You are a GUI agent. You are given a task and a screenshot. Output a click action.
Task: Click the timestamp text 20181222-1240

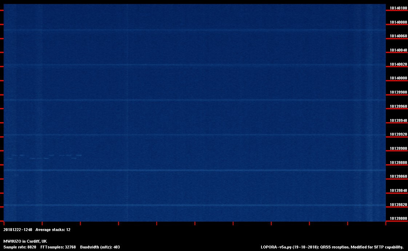18,230
